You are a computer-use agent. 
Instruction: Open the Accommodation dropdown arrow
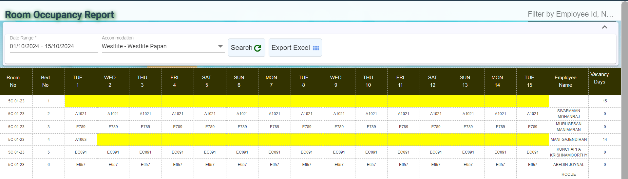tap(220, 46)
